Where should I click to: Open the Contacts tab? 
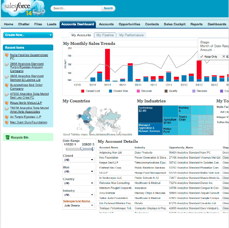tap(152, 24)
